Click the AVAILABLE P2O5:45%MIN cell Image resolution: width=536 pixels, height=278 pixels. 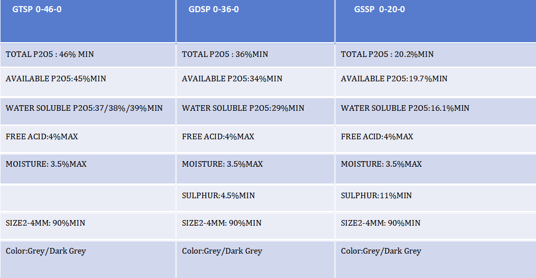point(88,82)
